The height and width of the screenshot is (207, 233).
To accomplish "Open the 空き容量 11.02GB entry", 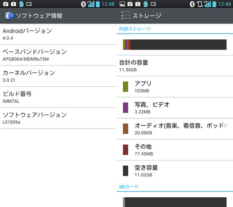I will point(175,171).
